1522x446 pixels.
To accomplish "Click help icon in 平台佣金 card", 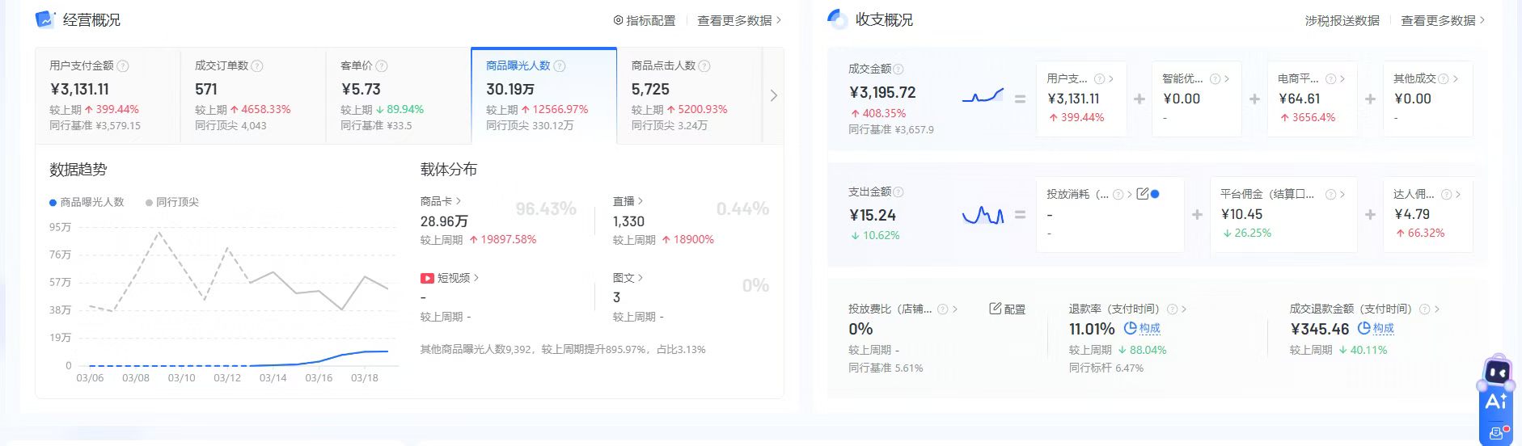I will click(x=1330, y=195).
